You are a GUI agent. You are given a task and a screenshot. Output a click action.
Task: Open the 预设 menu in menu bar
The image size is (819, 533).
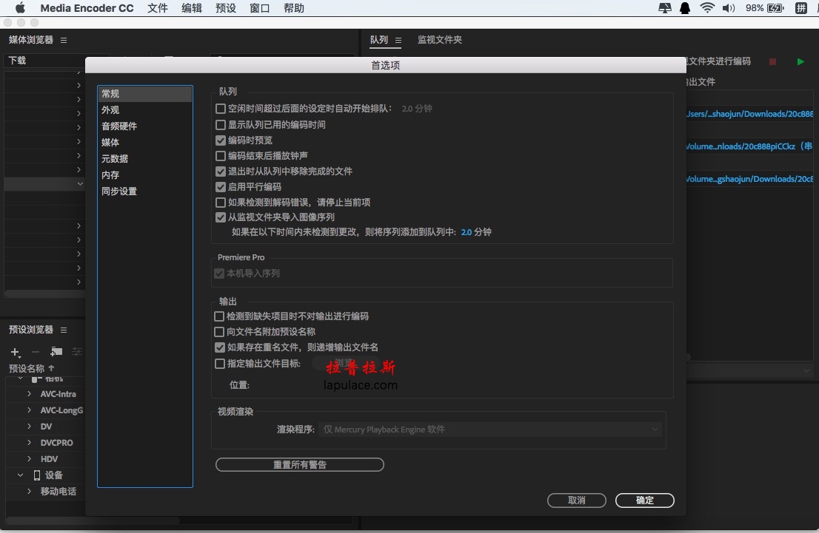point(226,8)
